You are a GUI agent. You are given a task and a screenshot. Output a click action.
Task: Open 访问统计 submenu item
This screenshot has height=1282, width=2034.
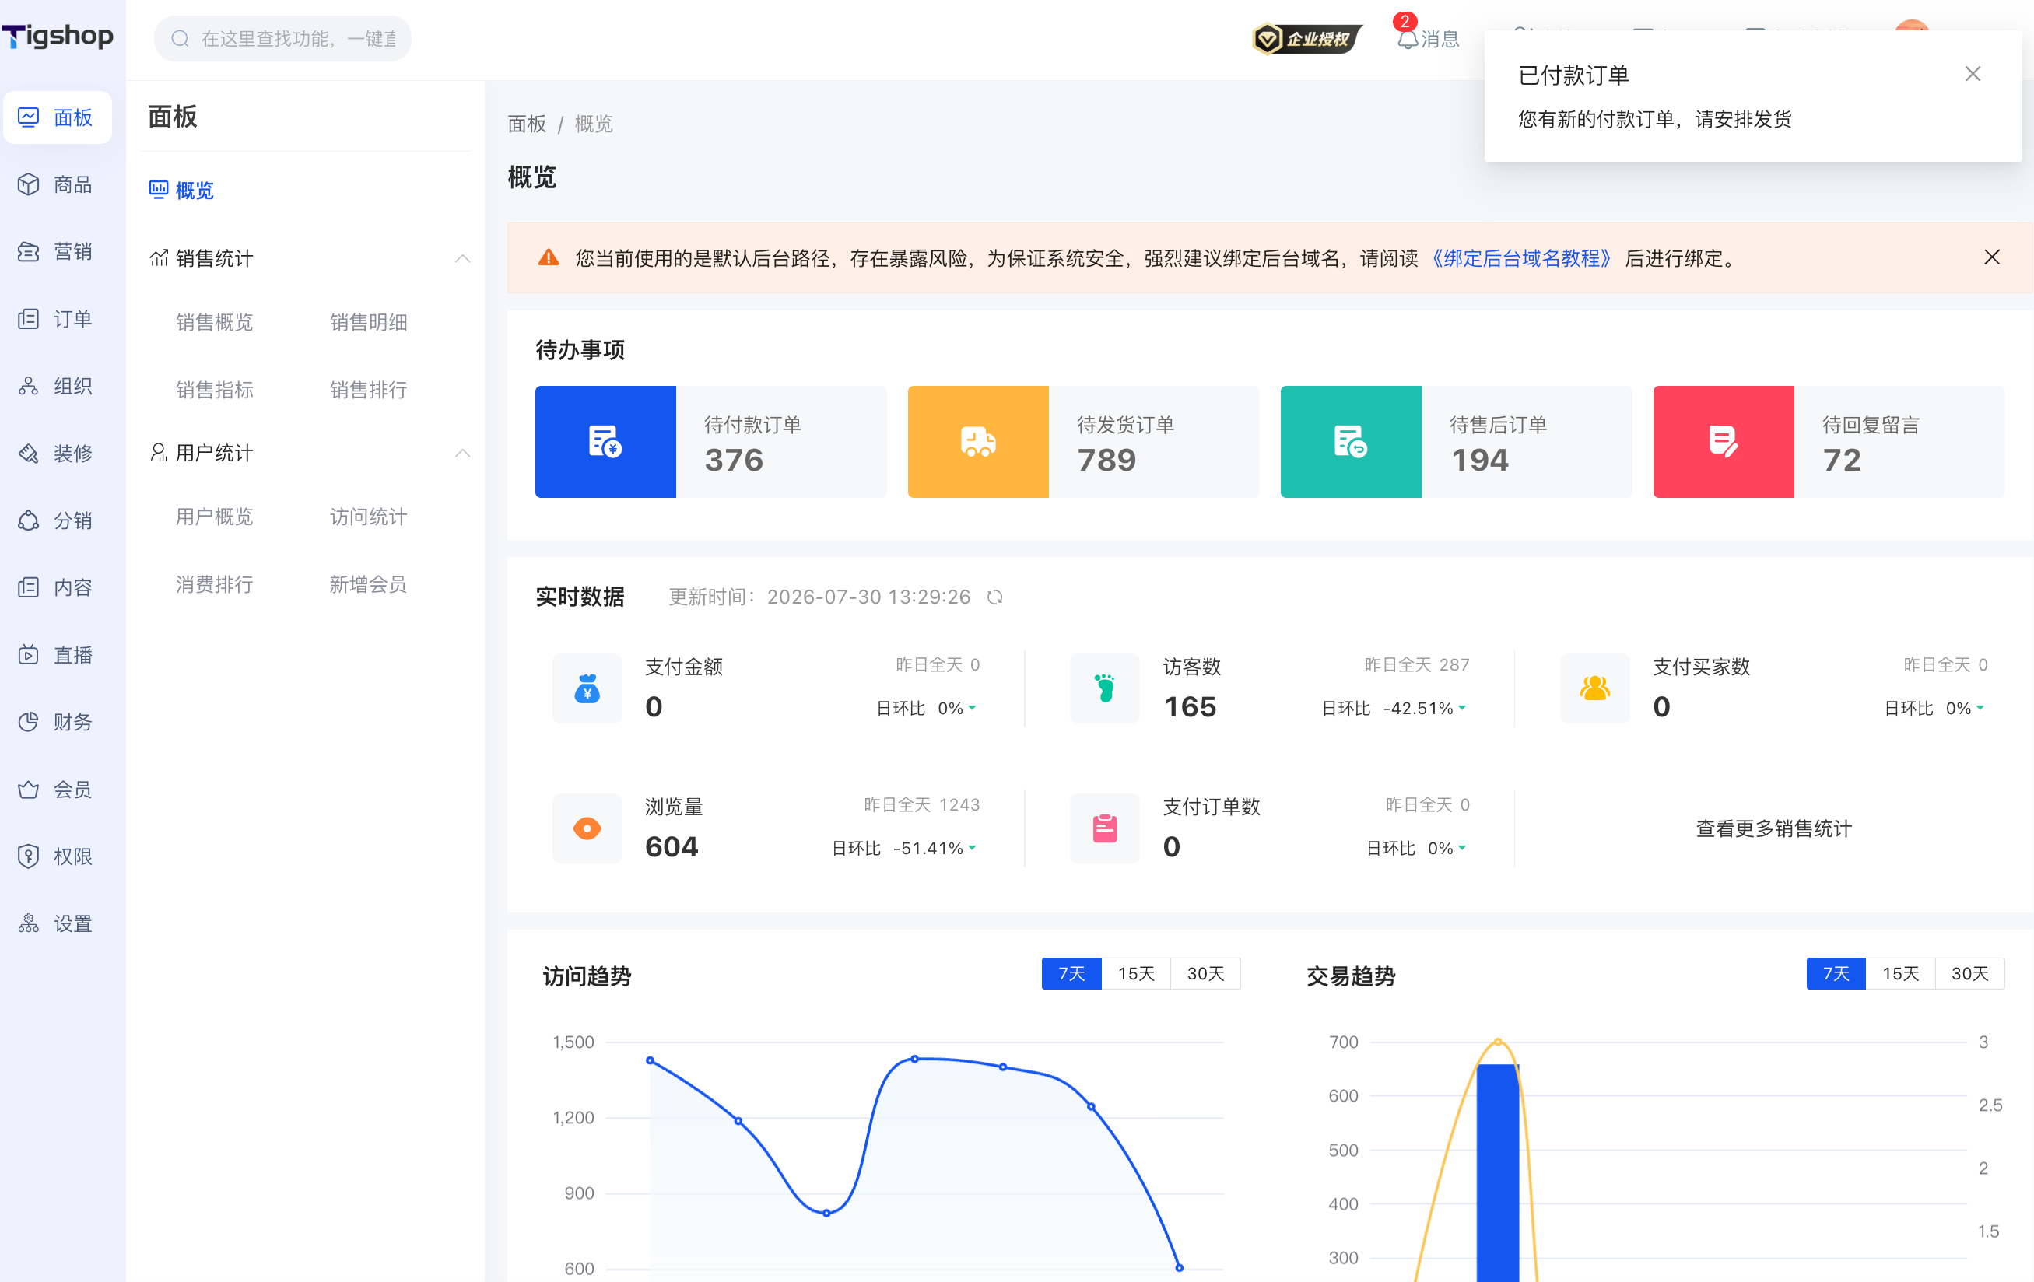(x=368, y=516)
